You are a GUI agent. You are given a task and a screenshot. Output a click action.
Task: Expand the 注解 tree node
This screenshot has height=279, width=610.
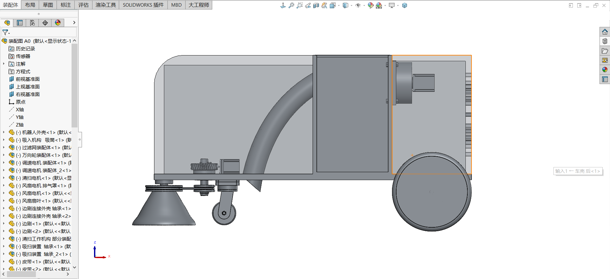(4, 64)
